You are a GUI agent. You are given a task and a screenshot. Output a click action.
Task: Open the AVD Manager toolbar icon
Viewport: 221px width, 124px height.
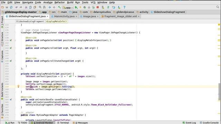point(103,7)
